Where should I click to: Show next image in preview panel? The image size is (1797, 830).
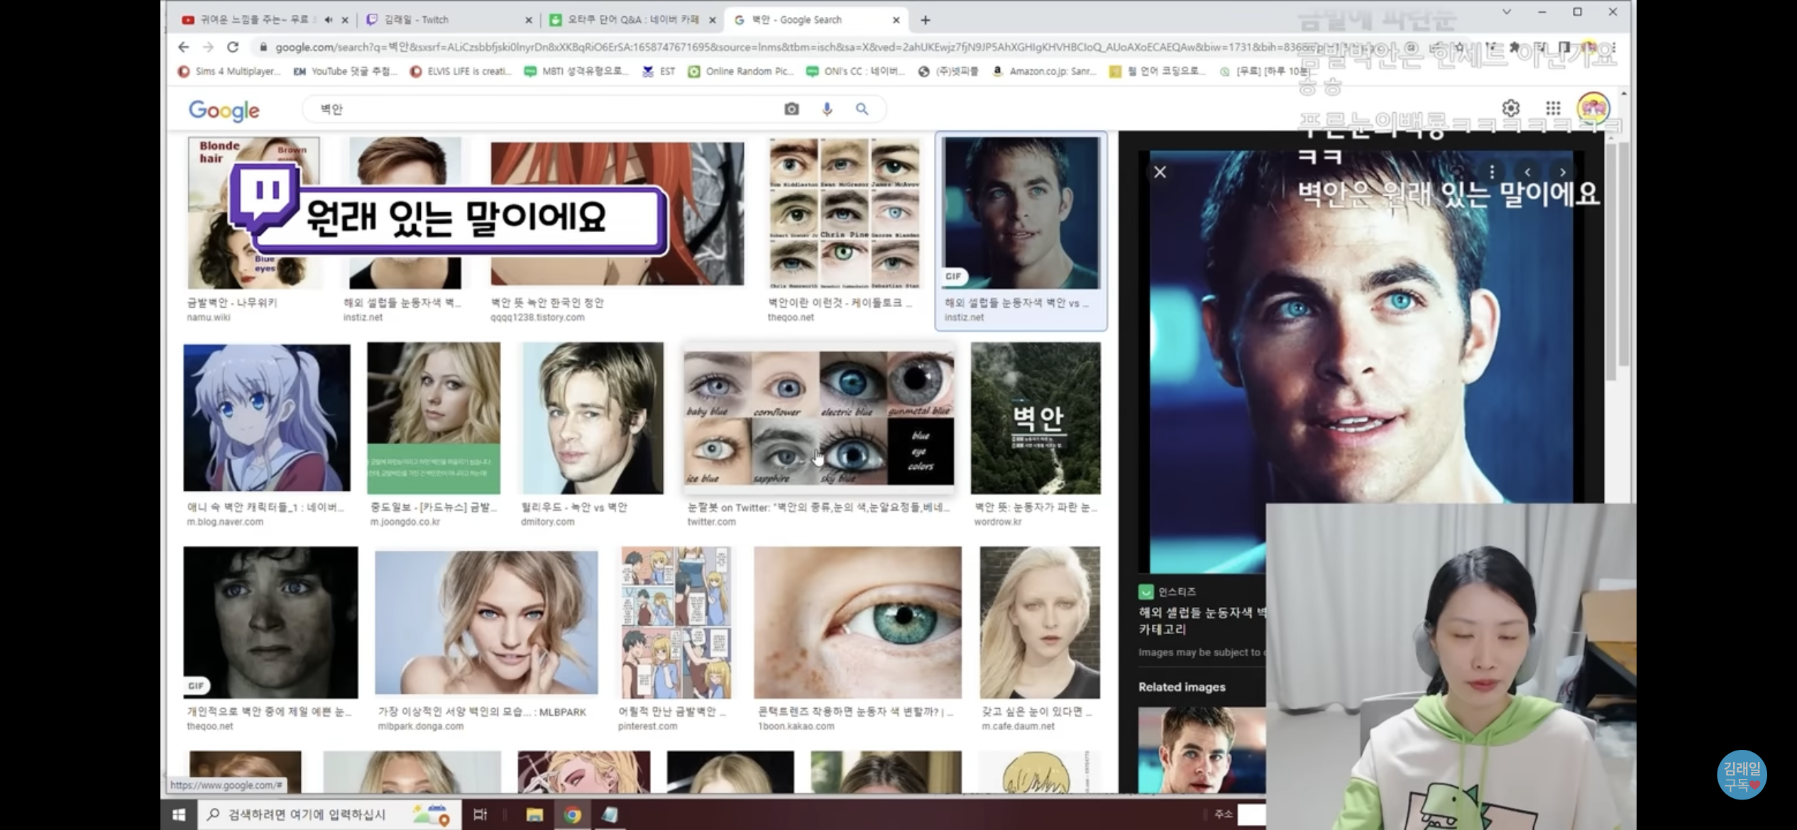tap(1562, 172)
